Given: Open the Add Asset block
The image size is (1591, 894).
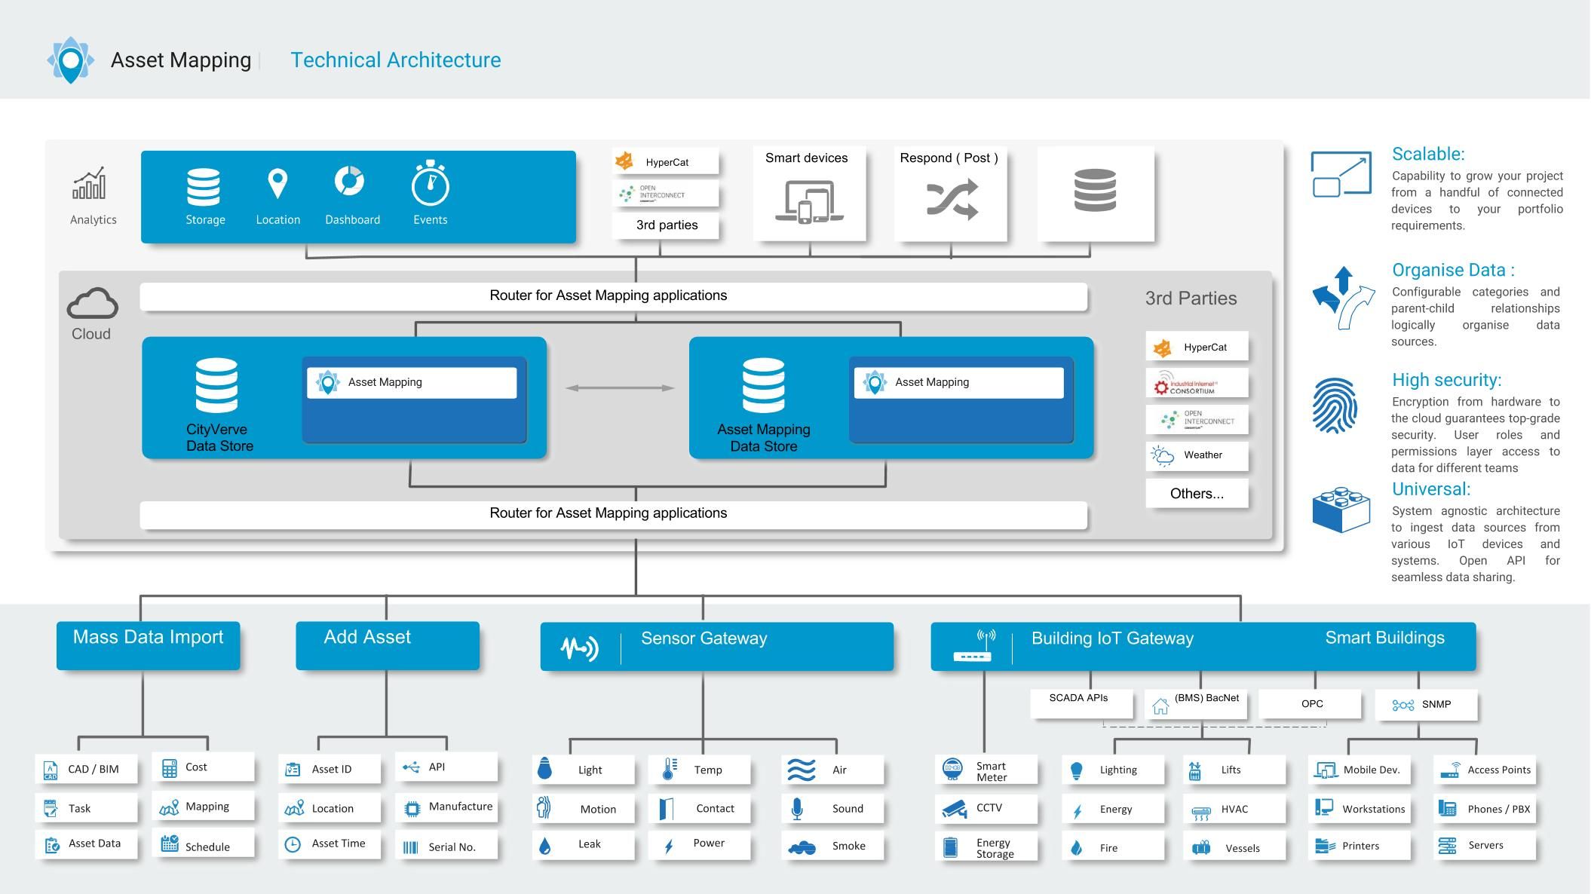Looking at the screenshot, I should click(x=388, y=645).
